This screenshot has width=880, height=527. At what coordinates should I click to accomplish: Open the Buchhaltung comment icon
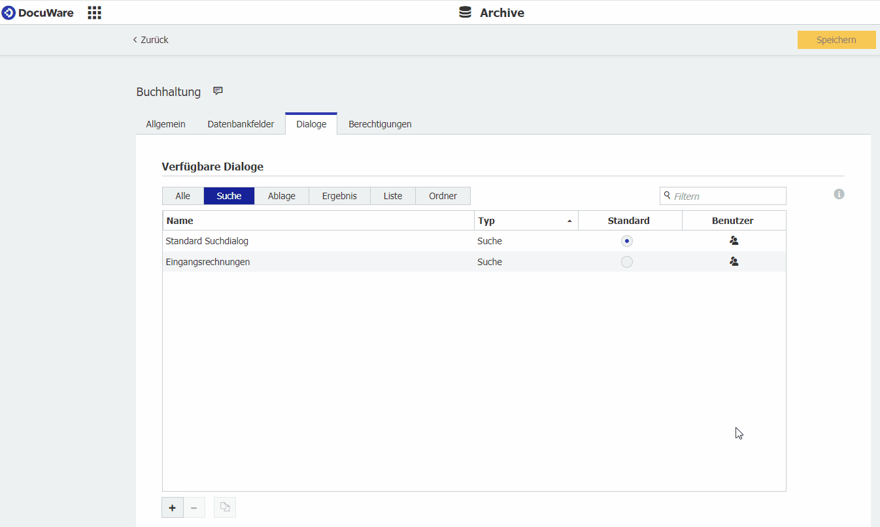[218, 91]
